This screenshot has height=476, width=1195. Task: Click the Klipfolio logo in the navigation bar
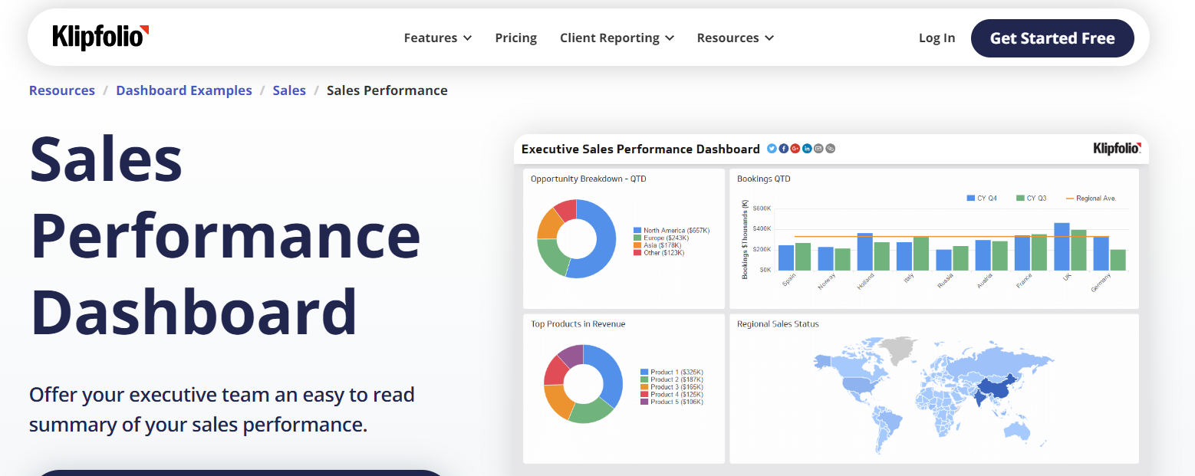(x=100, y=37)
